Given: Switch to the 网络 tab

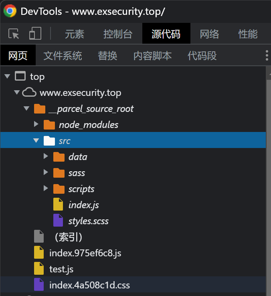Looking at the screenshot, I should click(210, 34).
